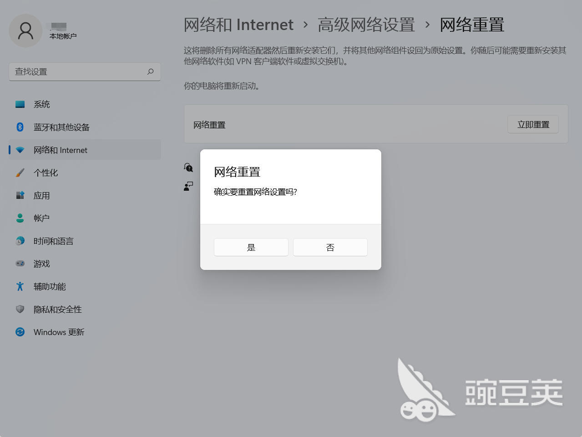Click the globe clock icon for 时间和语言
Image resolution: width=582 pixels, height=437 pixels.
[x=20, y=241]
